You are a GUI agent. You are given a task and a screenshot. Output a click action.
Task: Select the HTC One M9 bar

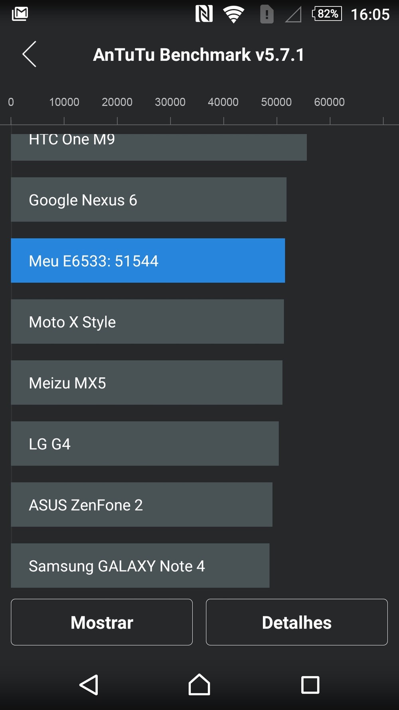coord(159,147)
